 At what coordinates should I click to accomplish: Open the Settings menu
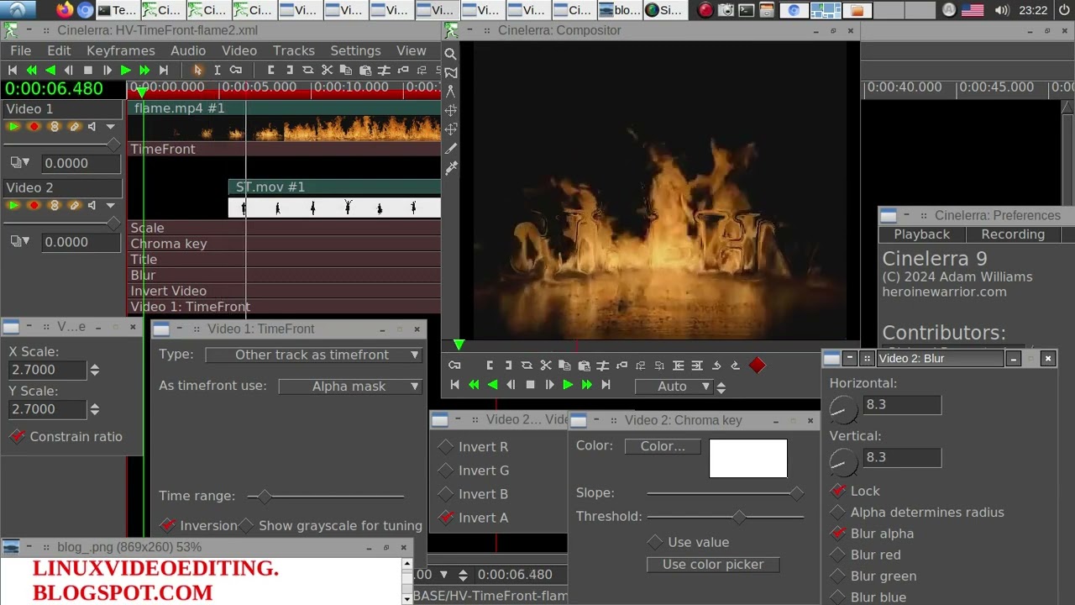coord(355,50)
